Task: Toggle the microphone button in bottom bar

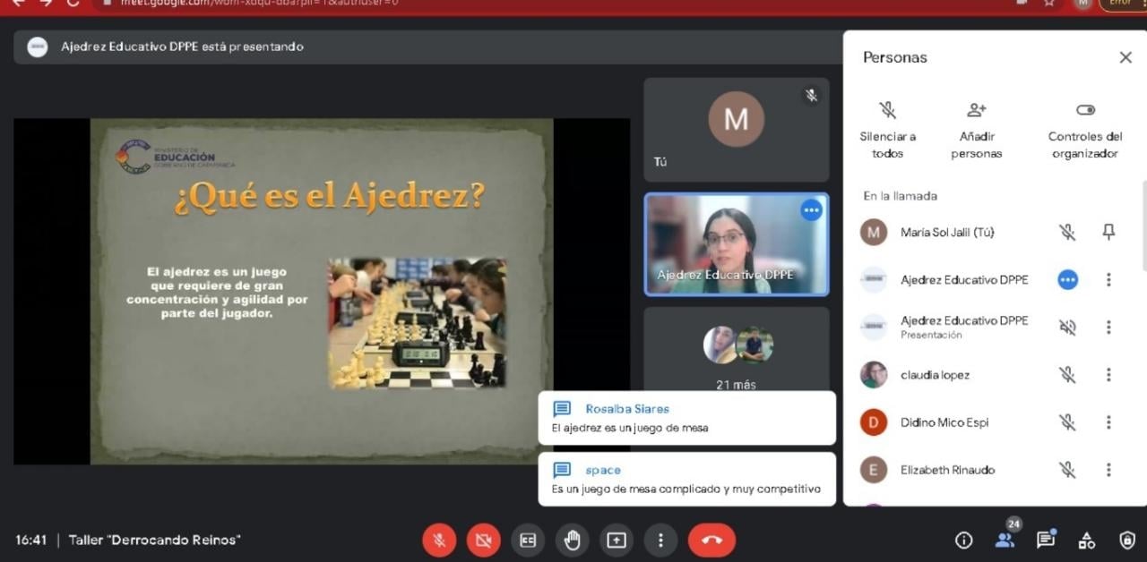Action: tap(439, 541)
